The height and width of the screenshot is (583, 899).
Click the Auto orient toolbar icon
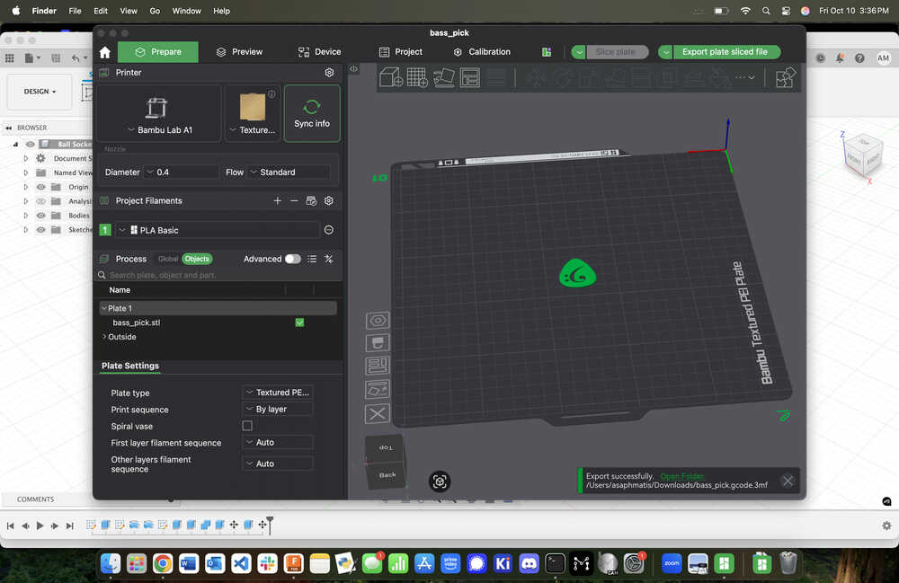443,78
